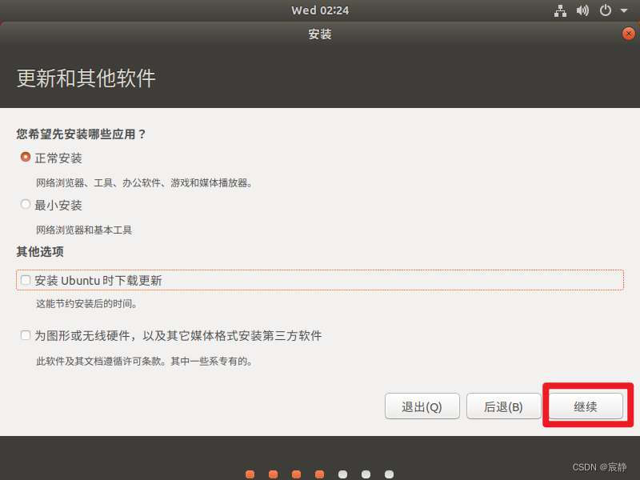Click the Wed 02:24 clock to open calendar

click(x=319, y=10)
